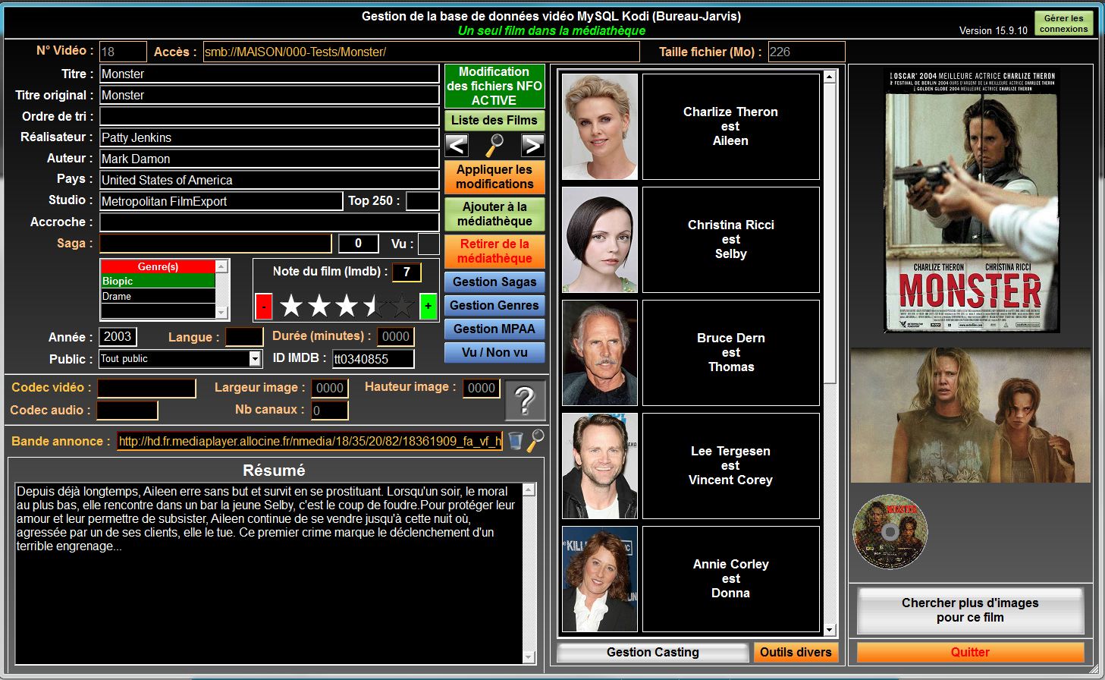Click the Titre field containing Monster

(x=269, y=74)
